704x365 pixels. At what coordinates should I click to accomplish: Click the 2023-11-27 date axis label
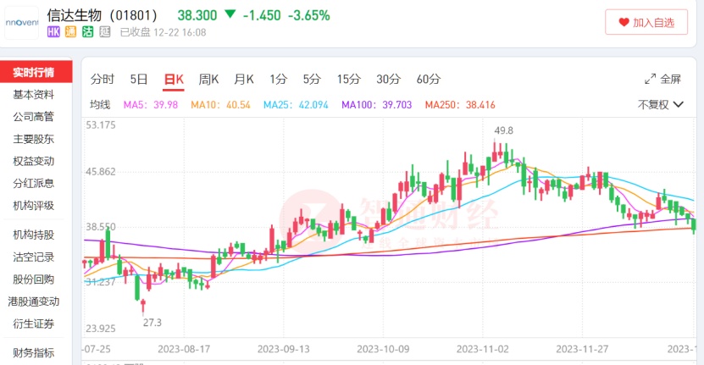(x=582, y=349)
